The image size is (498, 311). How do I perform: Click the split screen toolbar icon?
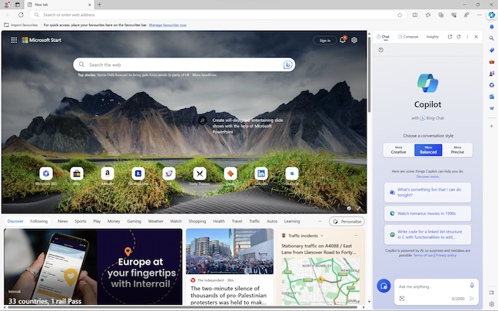click(415, 15)
